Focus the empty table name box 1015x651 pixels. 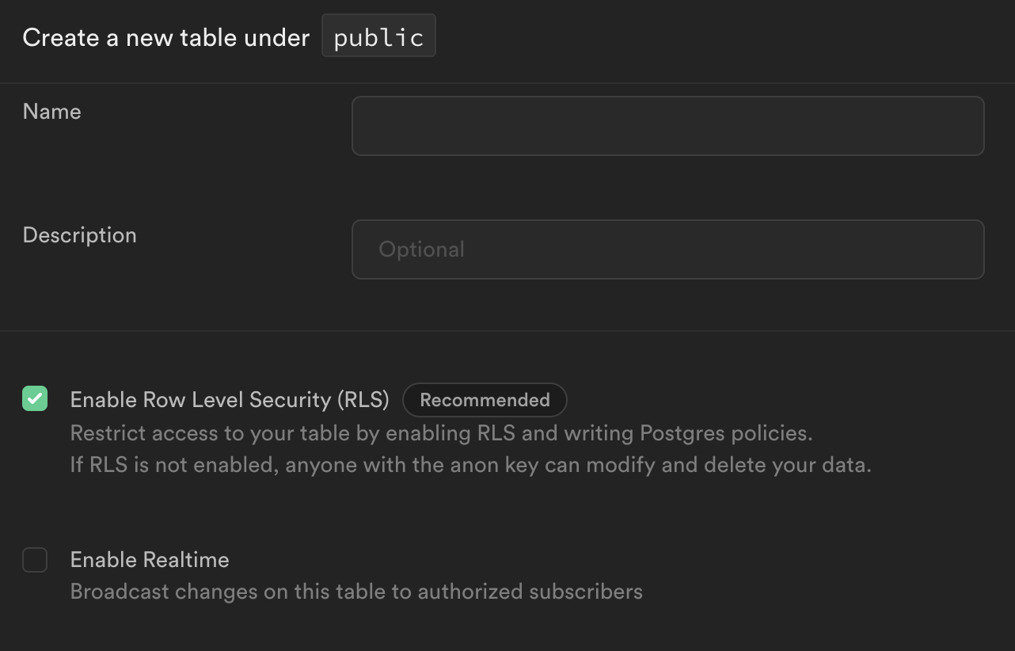click(667, 125)
